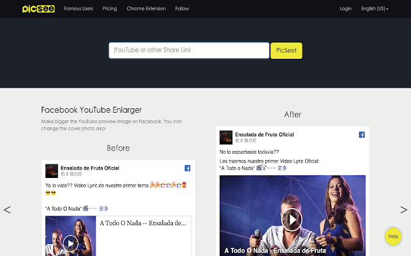Viewport: 411px width, 256px height.
Task: Open Ensalada de Fruta Oficial in Before post
Action: pos(90,168)
